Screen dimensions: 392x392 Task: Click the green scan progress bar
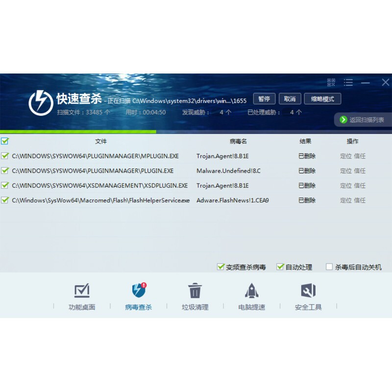[x=78, y=131]
